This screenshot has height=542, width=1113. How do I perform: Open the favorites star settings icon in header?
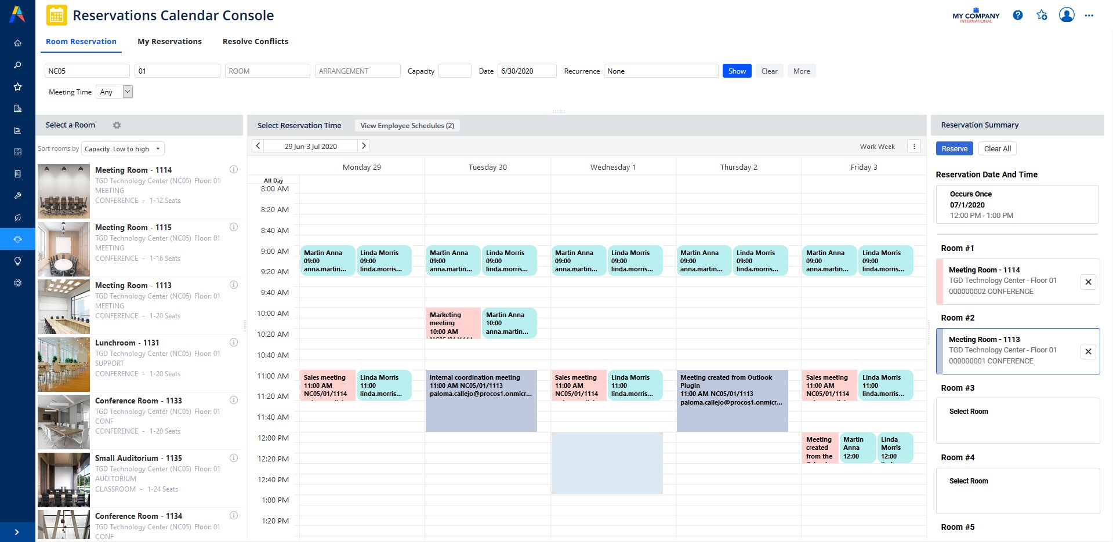pyautogui.click(x=1042, y=16)
